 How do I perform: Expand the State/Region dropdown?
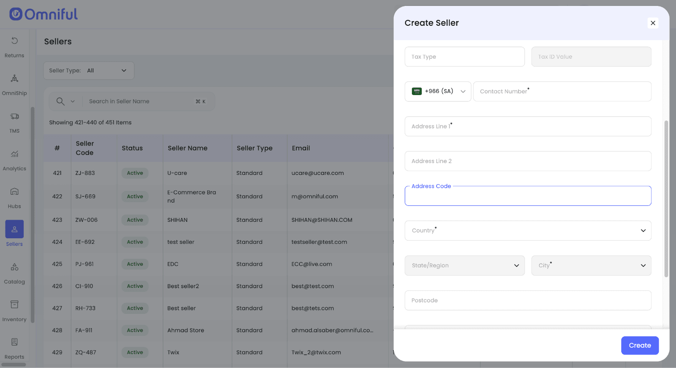tap(464, 265)
